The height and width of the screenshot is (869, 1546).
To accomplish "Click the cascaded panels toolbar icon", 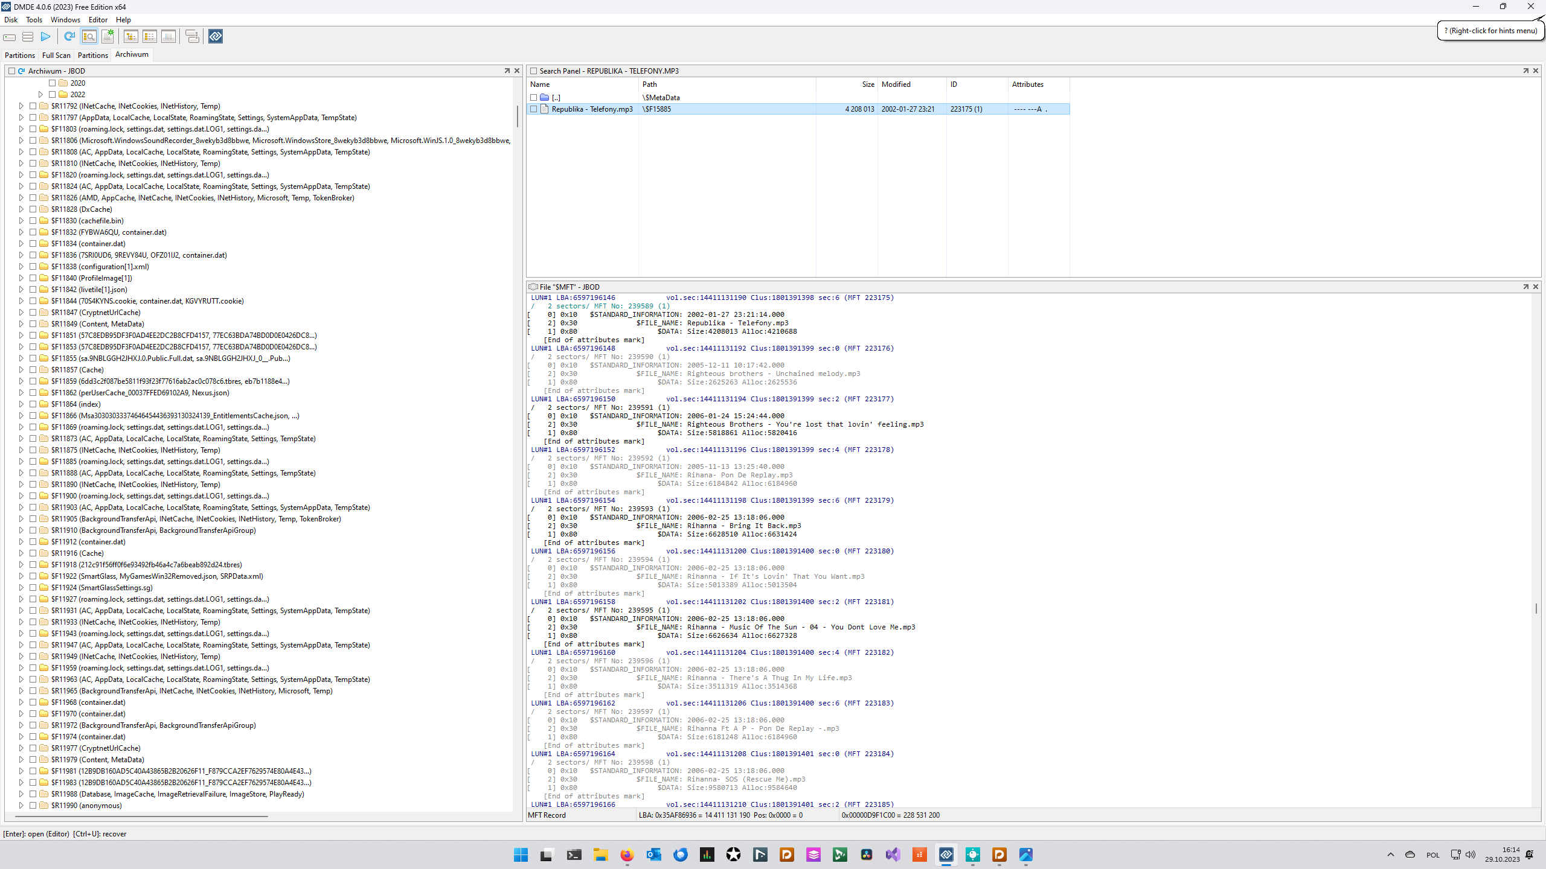I will [192, 37].
